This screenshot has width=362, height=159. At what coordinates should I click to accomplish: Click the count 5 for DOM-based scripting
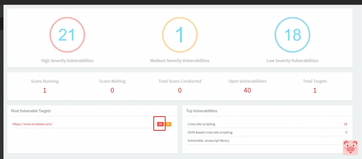[x=346, y=132]
